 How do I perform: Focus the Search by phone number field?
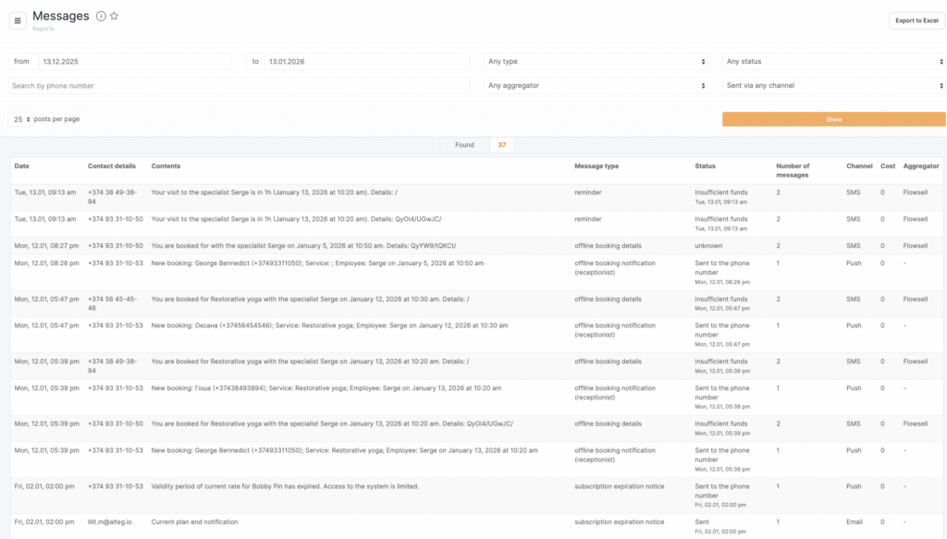click(x=239, y=85)
